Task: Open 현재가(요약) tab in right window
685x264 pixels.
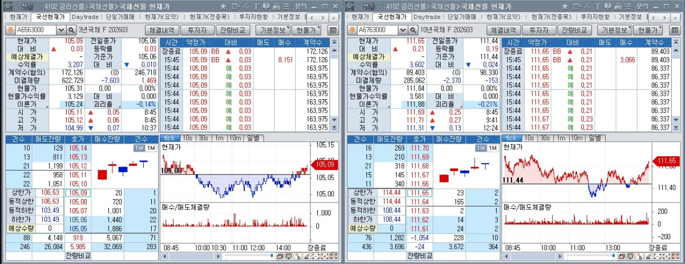Action: 504,17
